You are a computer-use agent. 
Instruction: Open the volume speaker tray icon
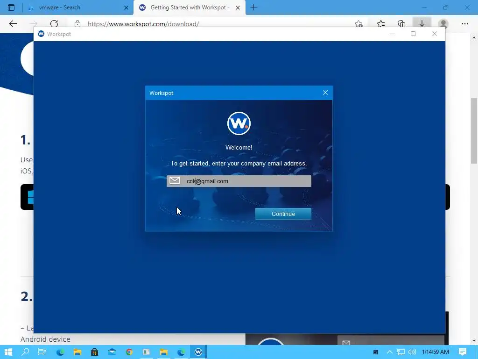[412, 352]
